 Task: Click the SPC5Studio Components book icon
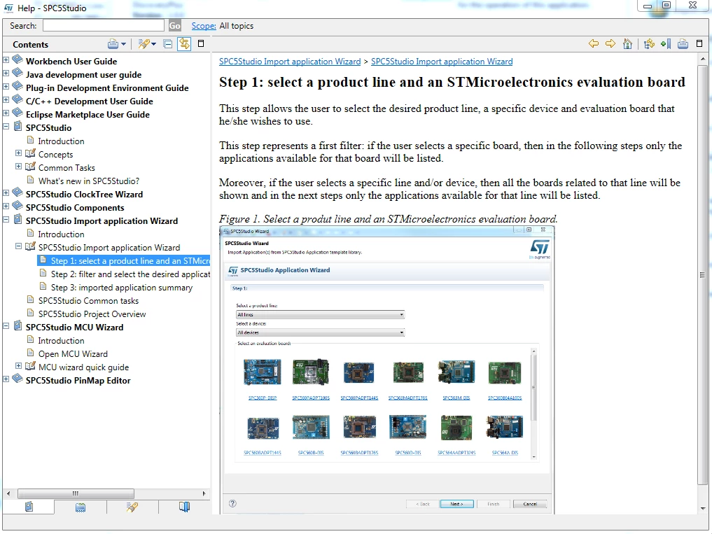pos(18,206)
